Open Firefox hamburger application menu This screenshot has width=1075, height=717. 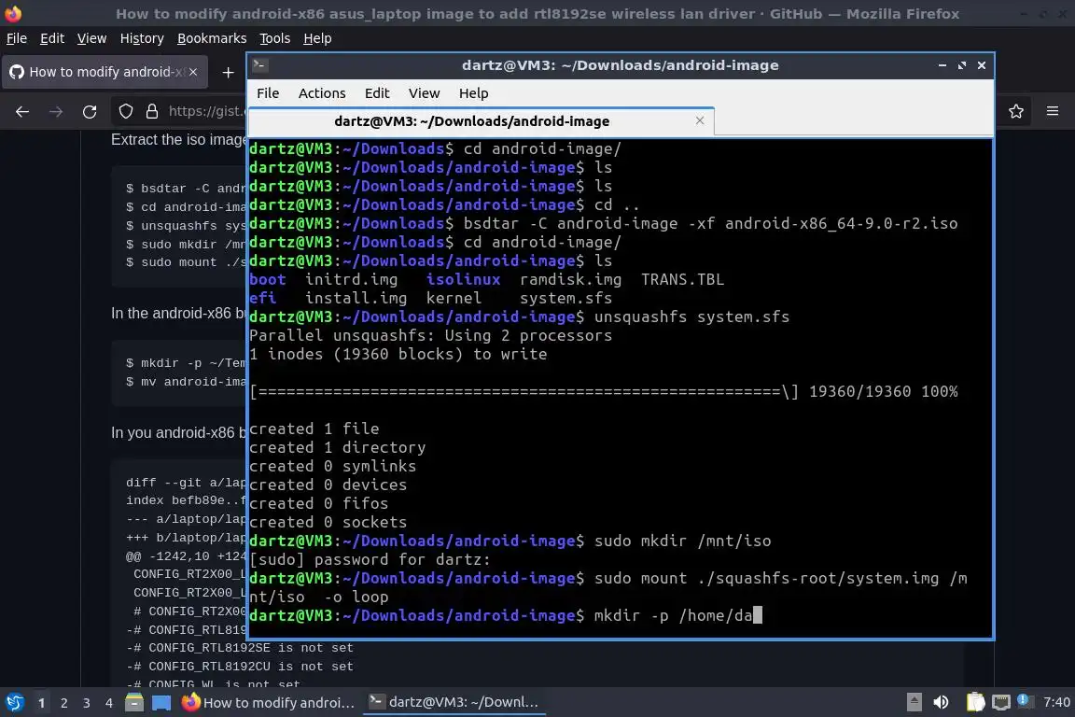click(x=1053, y=111)
